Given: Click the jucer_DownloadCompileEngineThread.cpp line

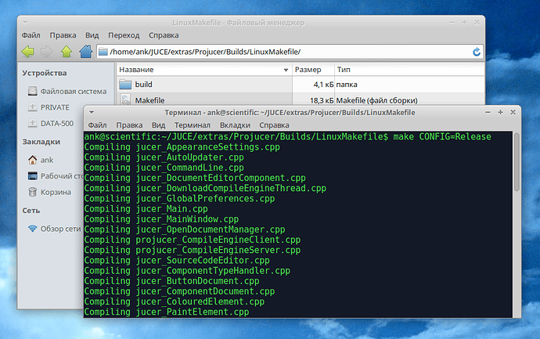Looking at the screenshot, I should [x=205, y=189].
